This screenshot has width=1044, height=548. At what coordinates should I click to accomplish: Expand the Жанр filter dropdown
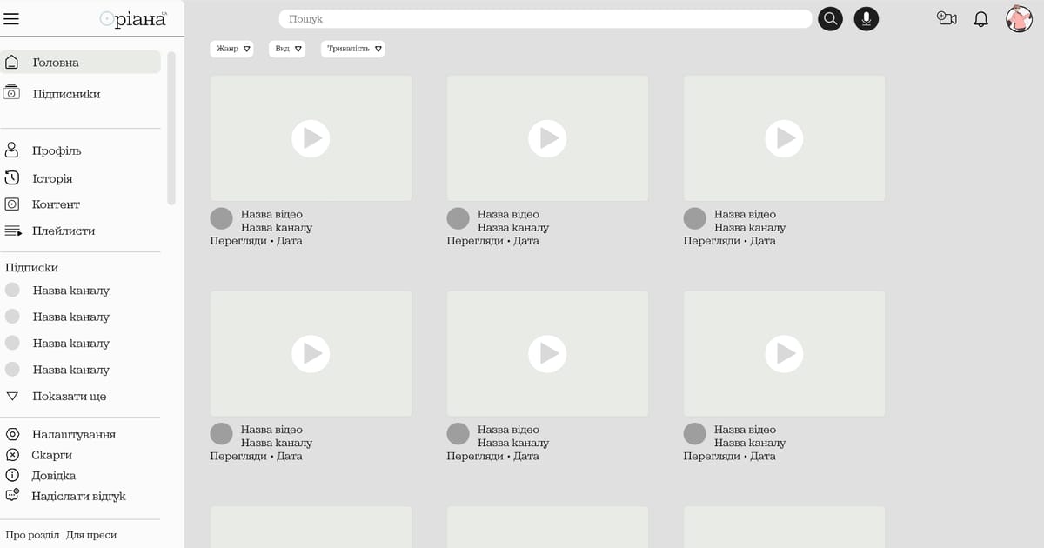[231, 49]
